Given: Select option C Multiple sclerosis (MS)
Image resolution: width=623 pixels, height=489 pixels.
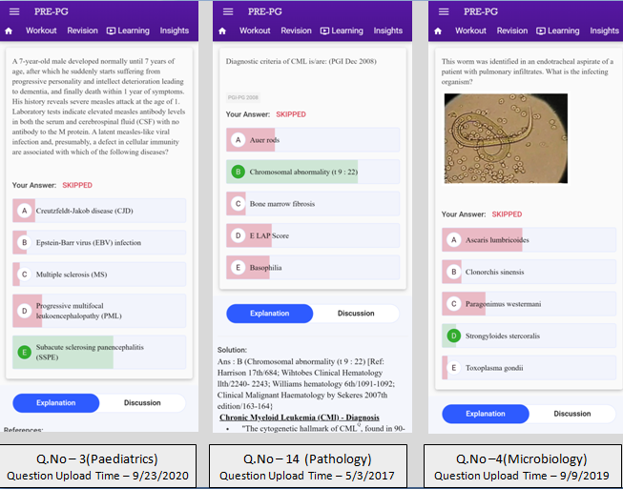Looking at the screenshot, I should click(99, 275).
